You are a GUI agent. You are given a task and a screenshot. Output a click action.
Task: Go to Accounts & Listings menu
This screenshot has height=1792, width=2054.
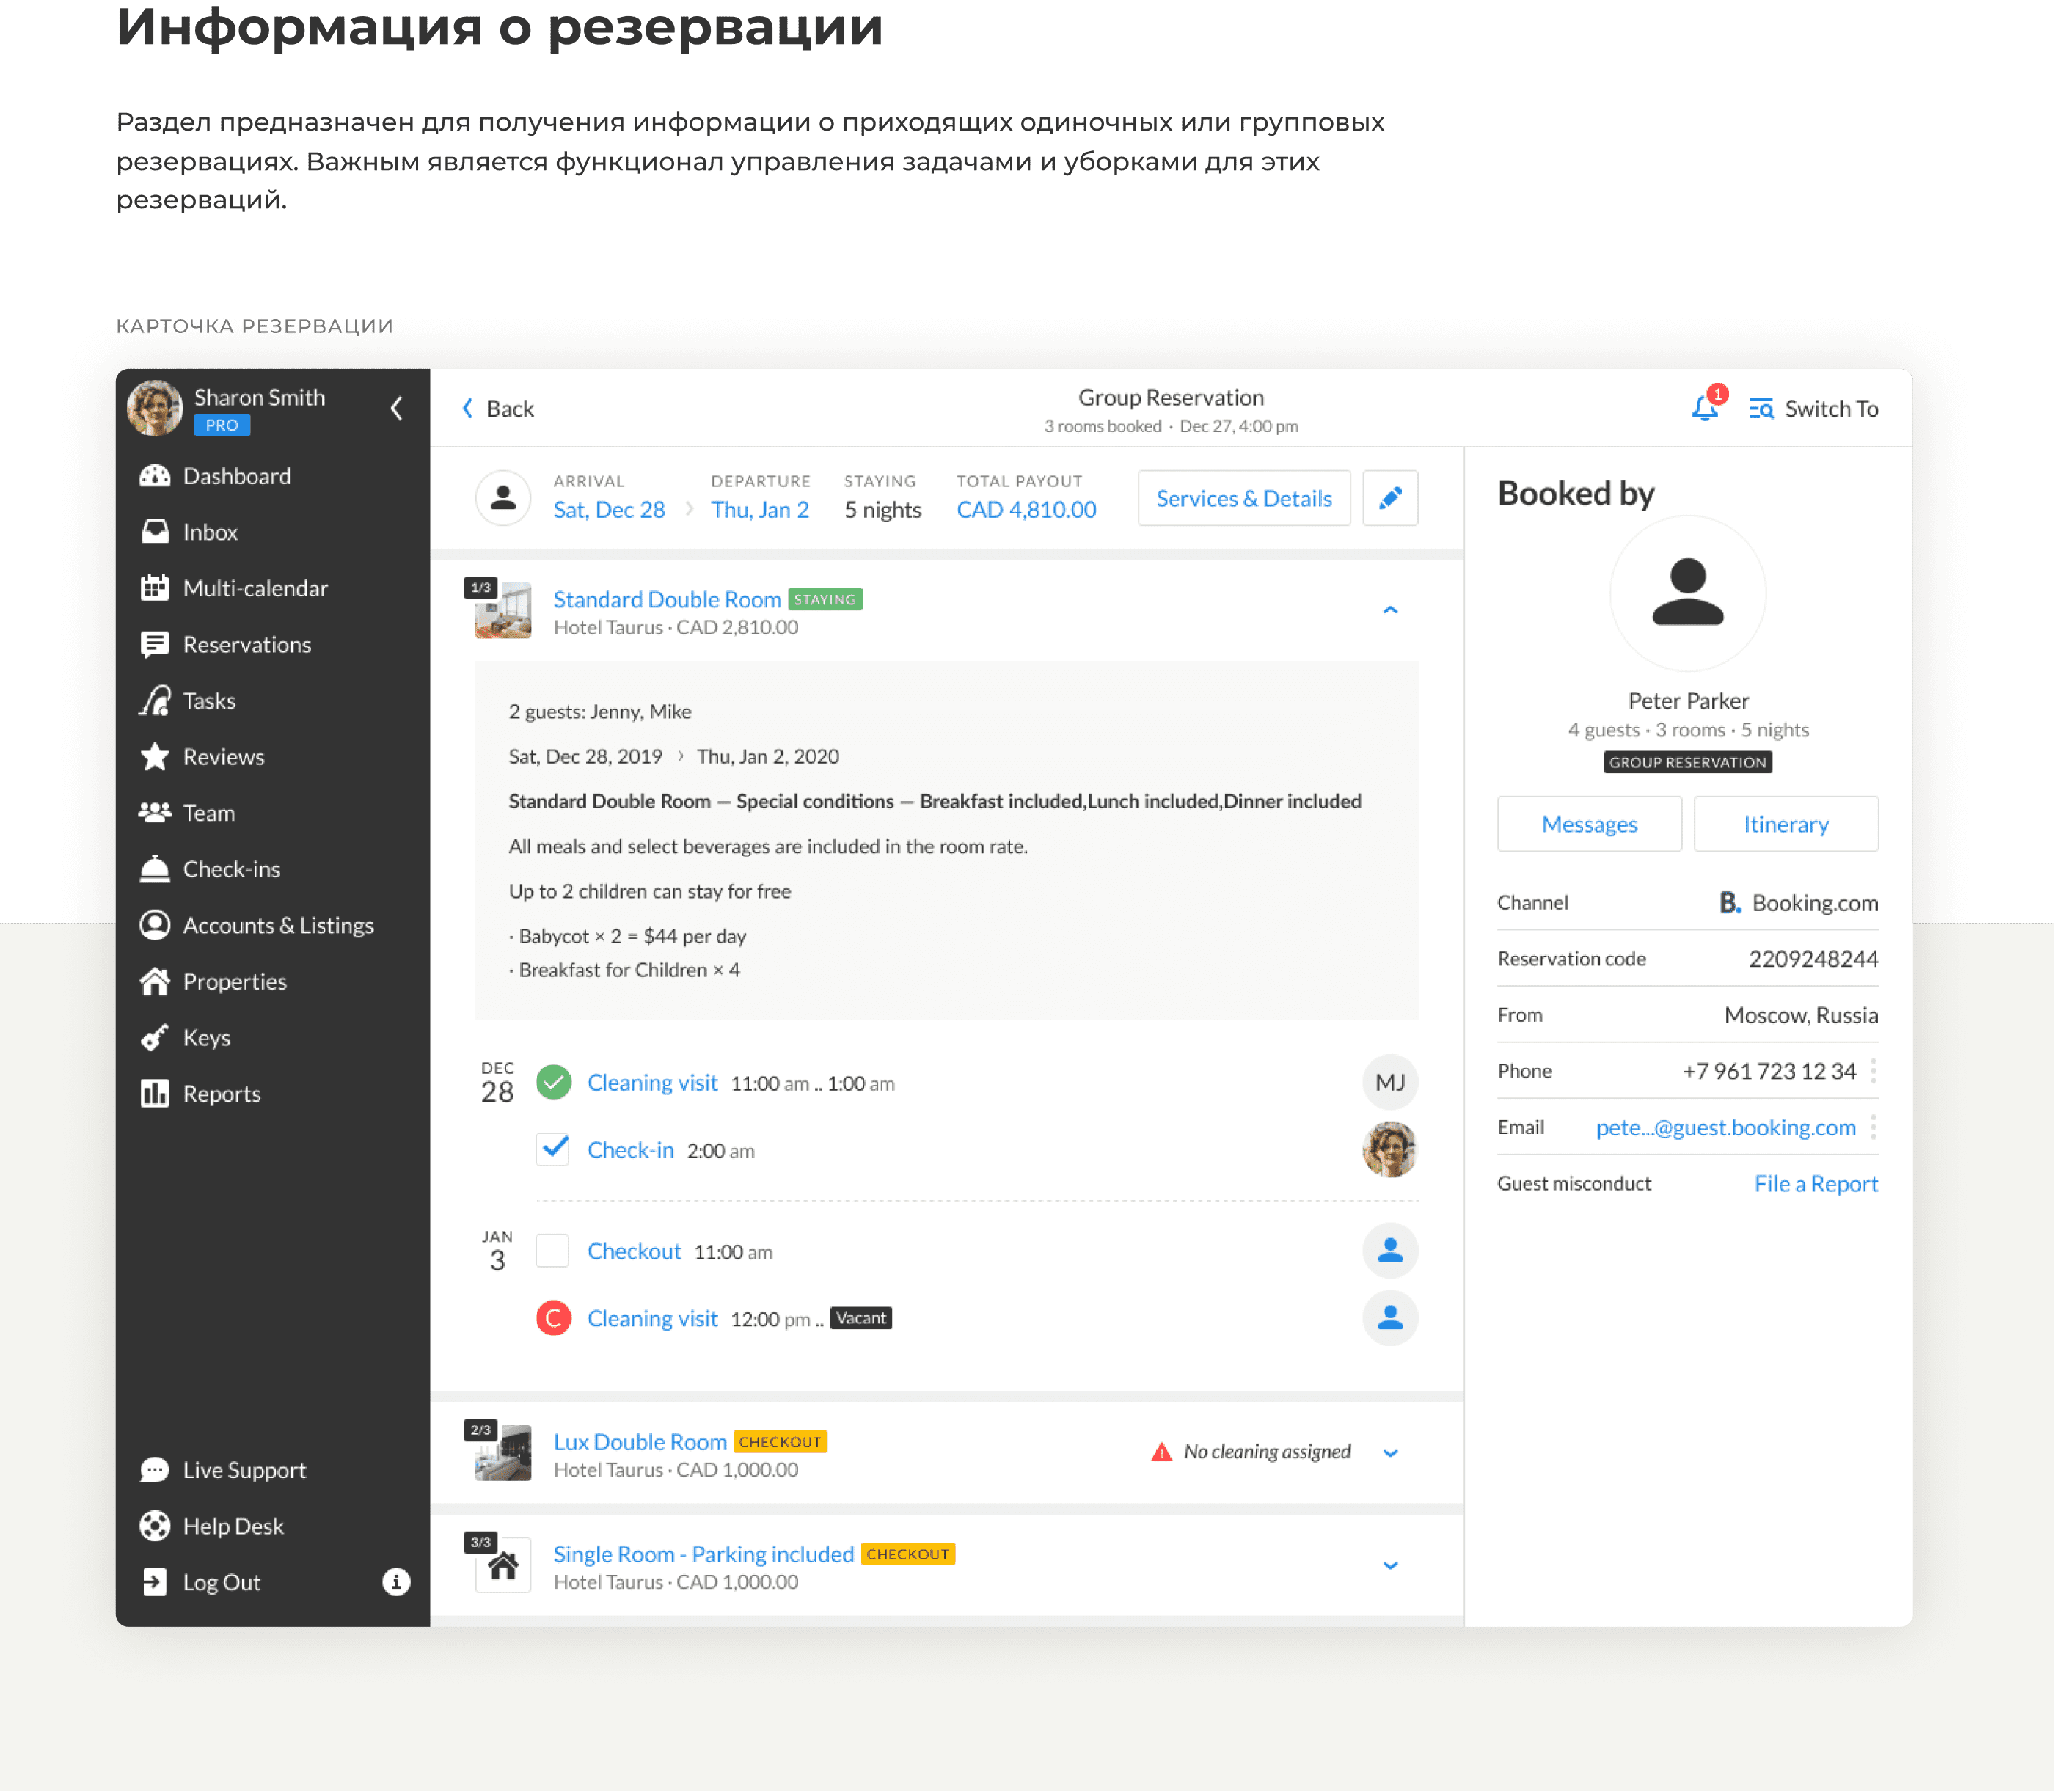277,925
